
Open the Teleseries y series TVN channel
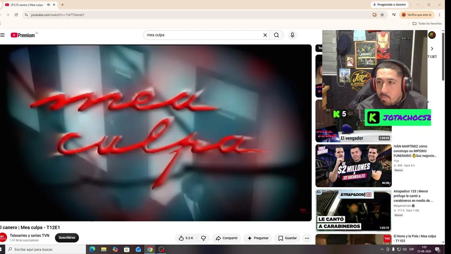pos(30,236)
